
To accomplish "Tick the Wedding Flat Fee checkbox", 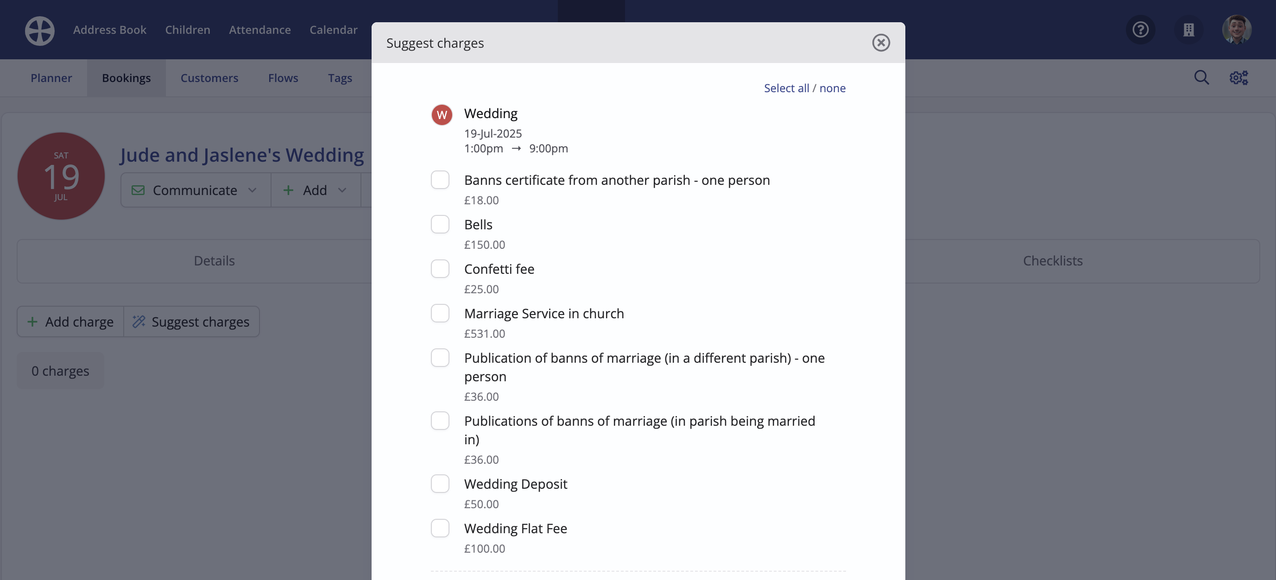I will [440, 528].
